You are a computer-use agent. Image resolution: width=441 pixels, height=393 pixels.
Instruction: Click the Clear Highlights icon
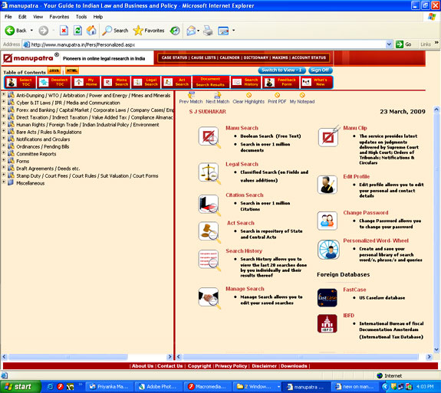(248, 95)
